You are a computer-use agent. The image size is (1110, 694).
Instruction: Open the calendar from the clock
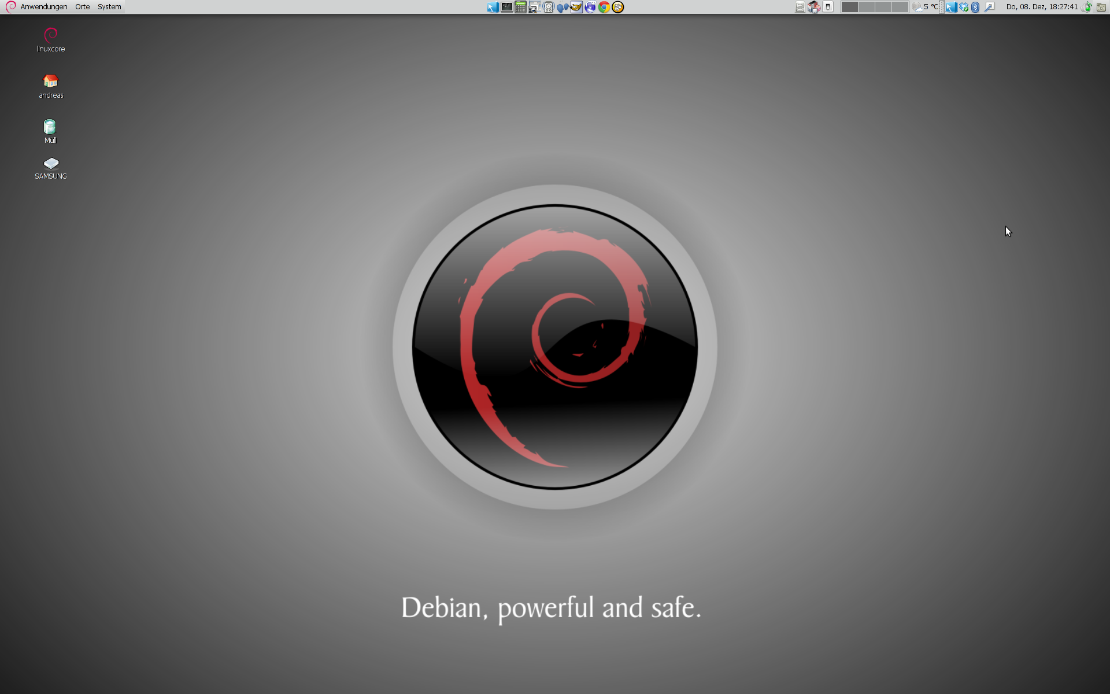point(1042,7)
